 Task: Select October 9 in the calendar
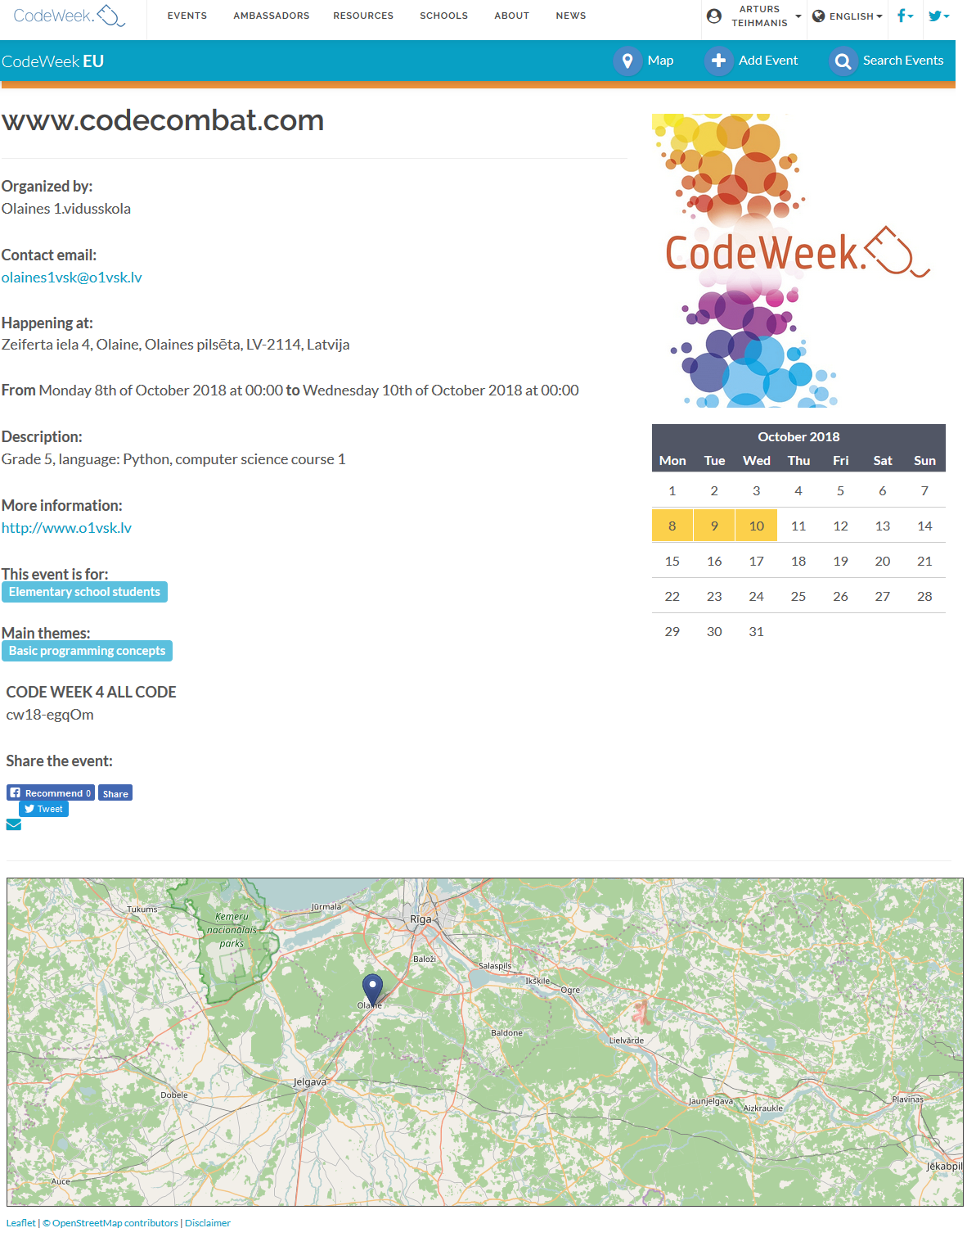[x=714, y=526]
